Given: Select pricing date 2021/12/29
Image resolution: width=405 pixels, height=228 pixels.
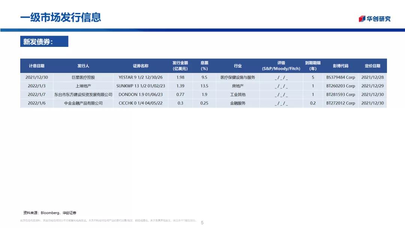Looking at the screenshot, I should click(x=372, y=86).
